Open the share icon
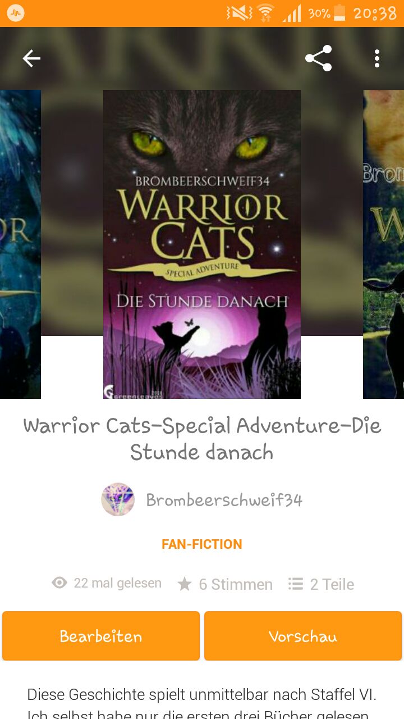The height and width of the screenshot is (719, 404). tap(319, 58)
